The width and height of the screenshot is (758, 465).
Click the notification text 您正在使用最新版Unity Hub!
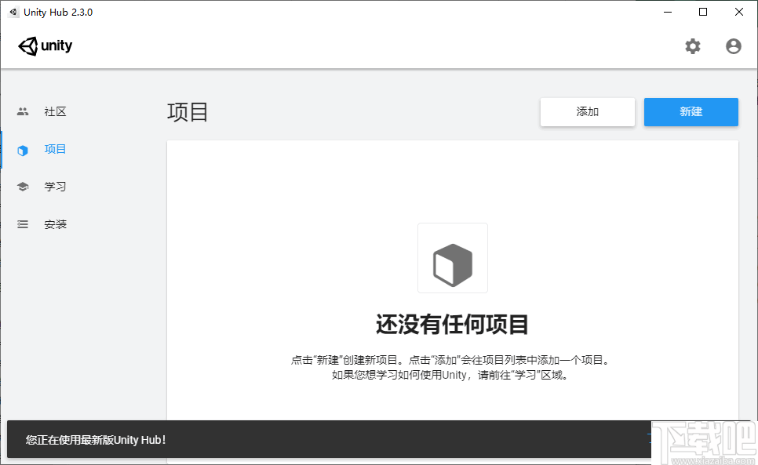(96, 440)
